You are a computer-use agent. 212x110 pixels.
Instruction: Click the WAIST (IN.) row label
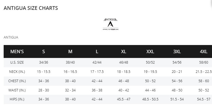click(x=17, y=90)
